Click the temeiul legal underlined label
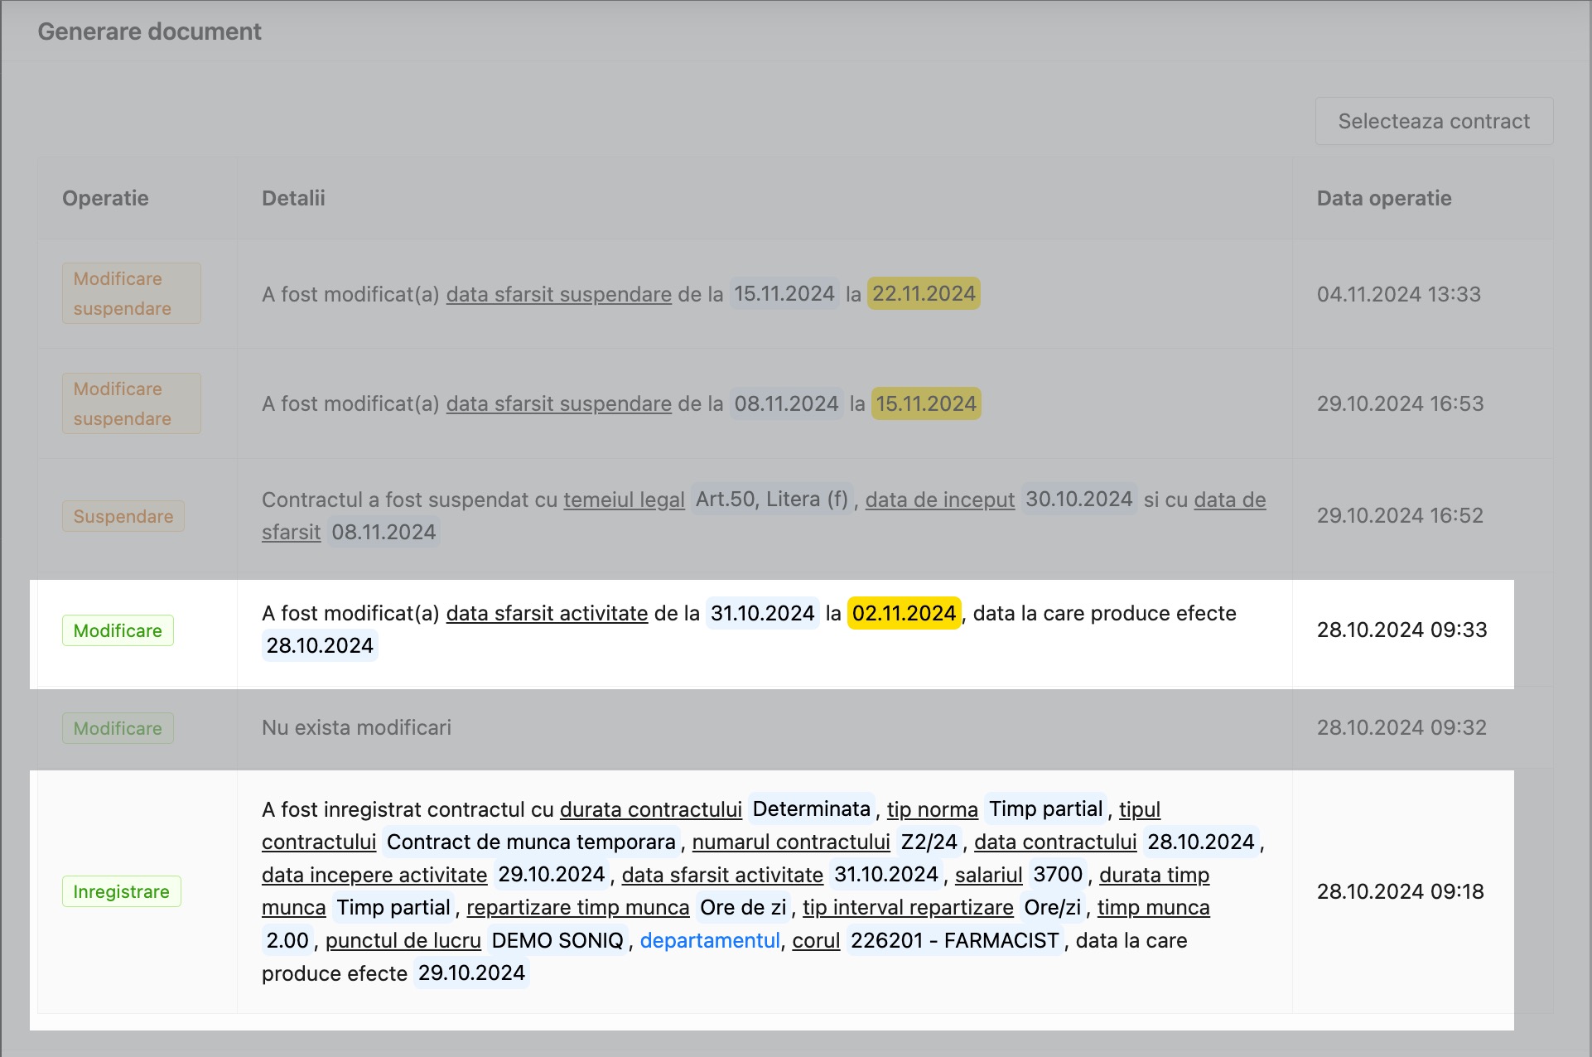Viewport: 1592px width, 1057px height. (624, 500)
